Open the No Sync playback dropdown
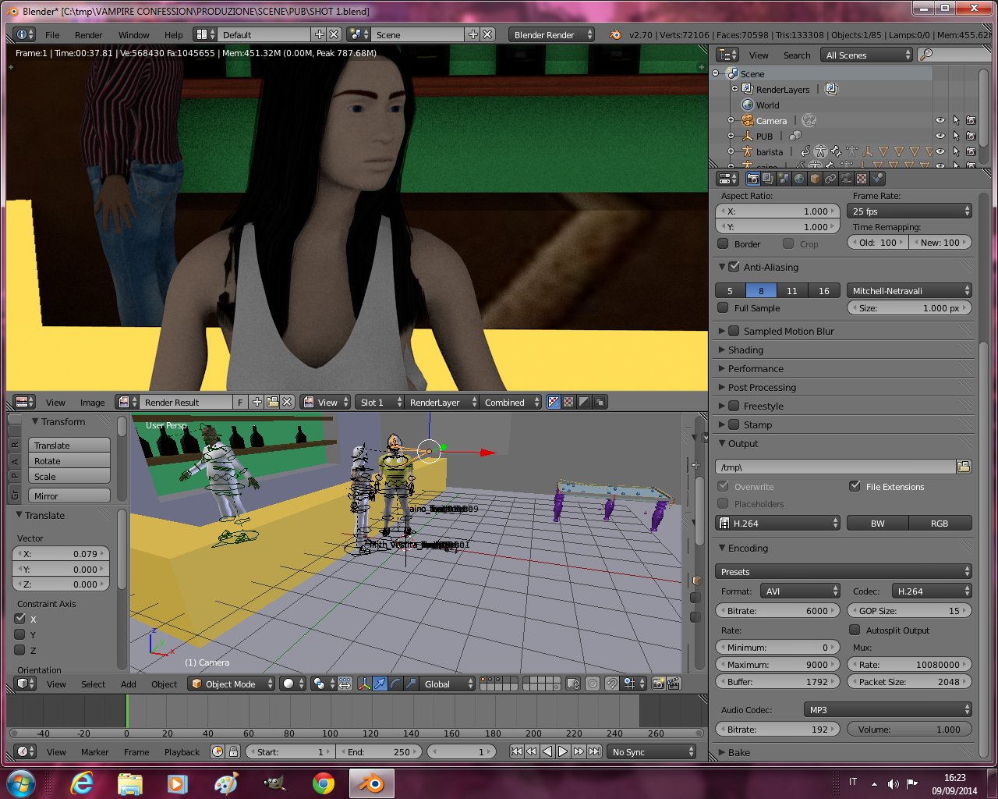 click(x=652, y=751)
